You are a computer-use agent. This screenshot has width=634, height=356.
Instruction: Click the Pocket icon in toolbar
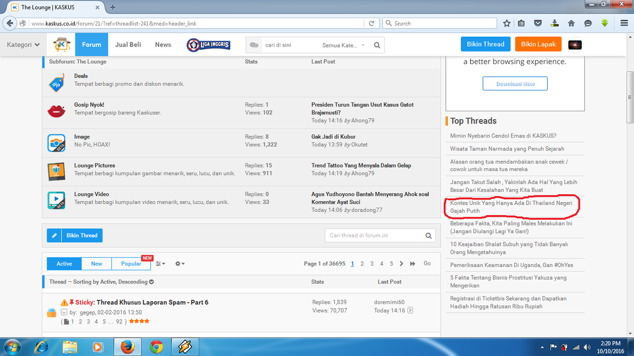pyautogui.click(x=538, y=23)
